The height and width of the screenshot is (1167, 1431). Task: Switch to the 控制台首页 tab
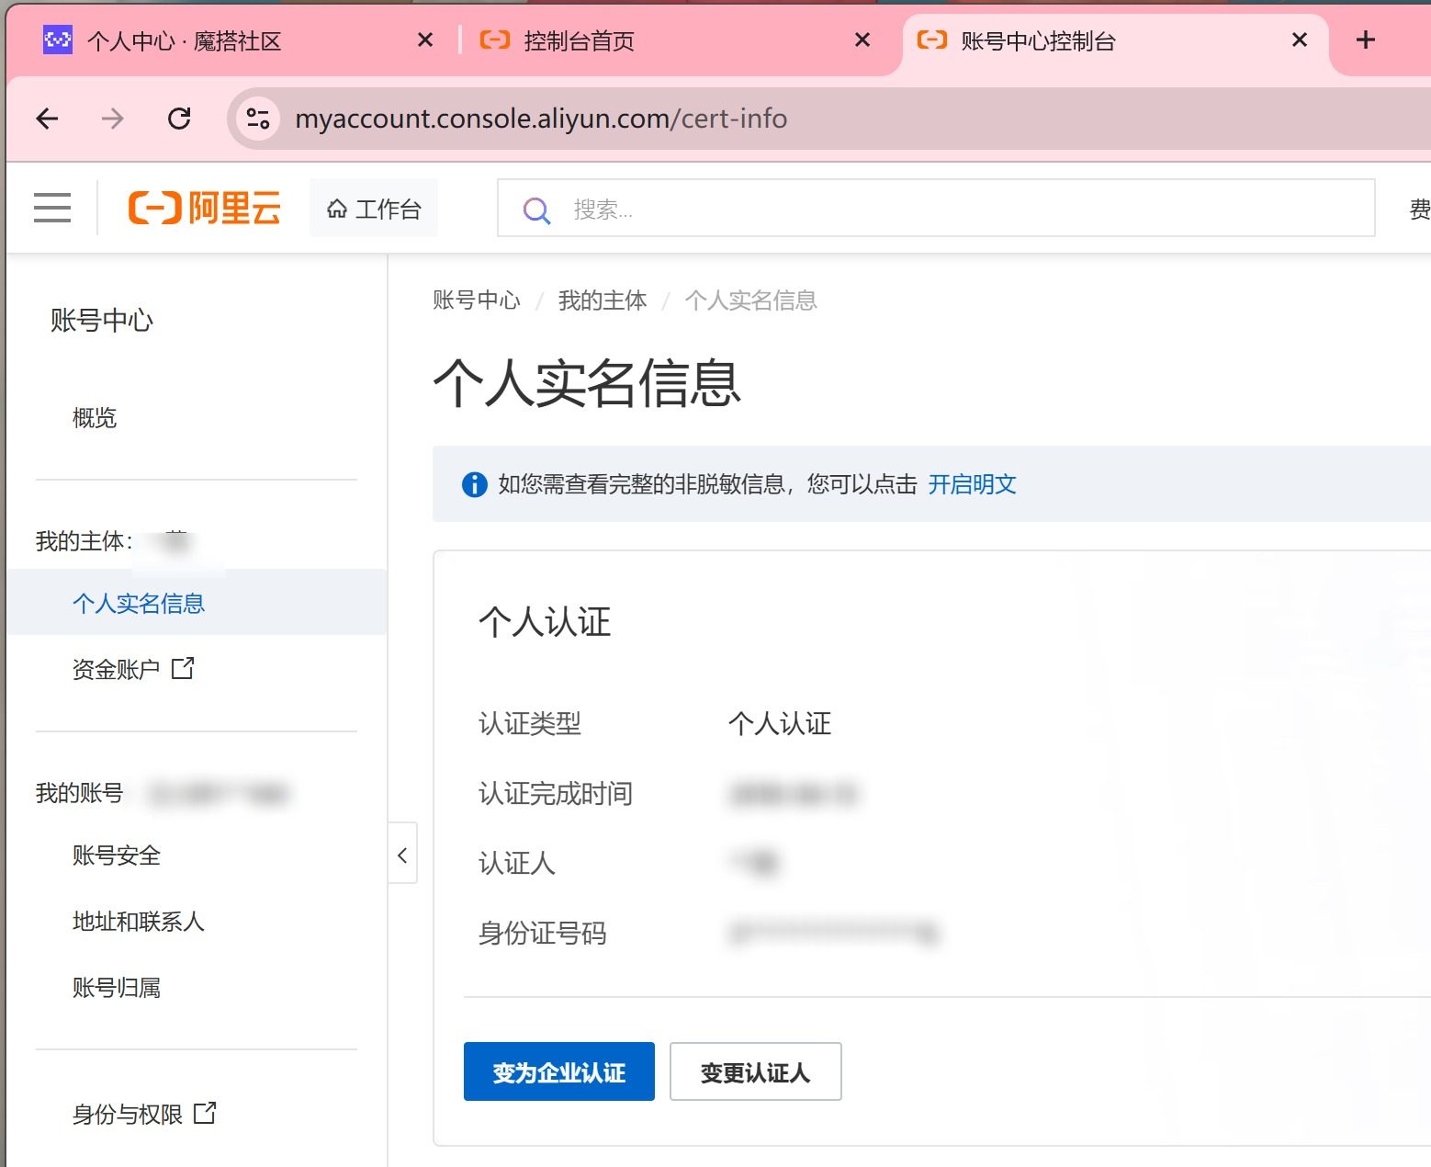[x=579, y=41]
